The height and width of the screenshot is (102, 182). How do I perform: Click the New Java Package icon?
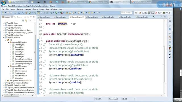[x=26, y=13]
